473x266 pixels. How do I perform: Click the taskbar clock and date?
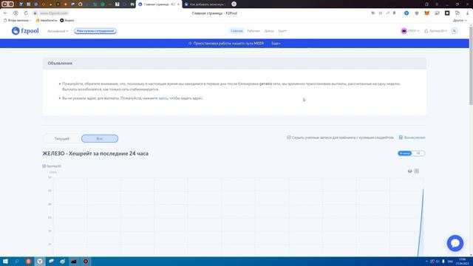[463, 261]
